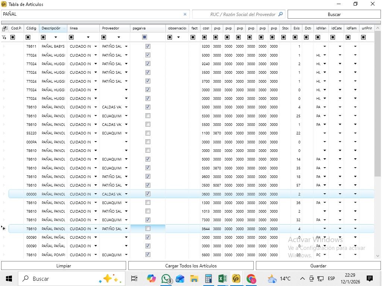Image resolution: width=382 pixels, height=286 pixels.
Task: Check pagaIva for the highlighted PATIÑO SAL row with cost 8644
Action: click(148, 229)
